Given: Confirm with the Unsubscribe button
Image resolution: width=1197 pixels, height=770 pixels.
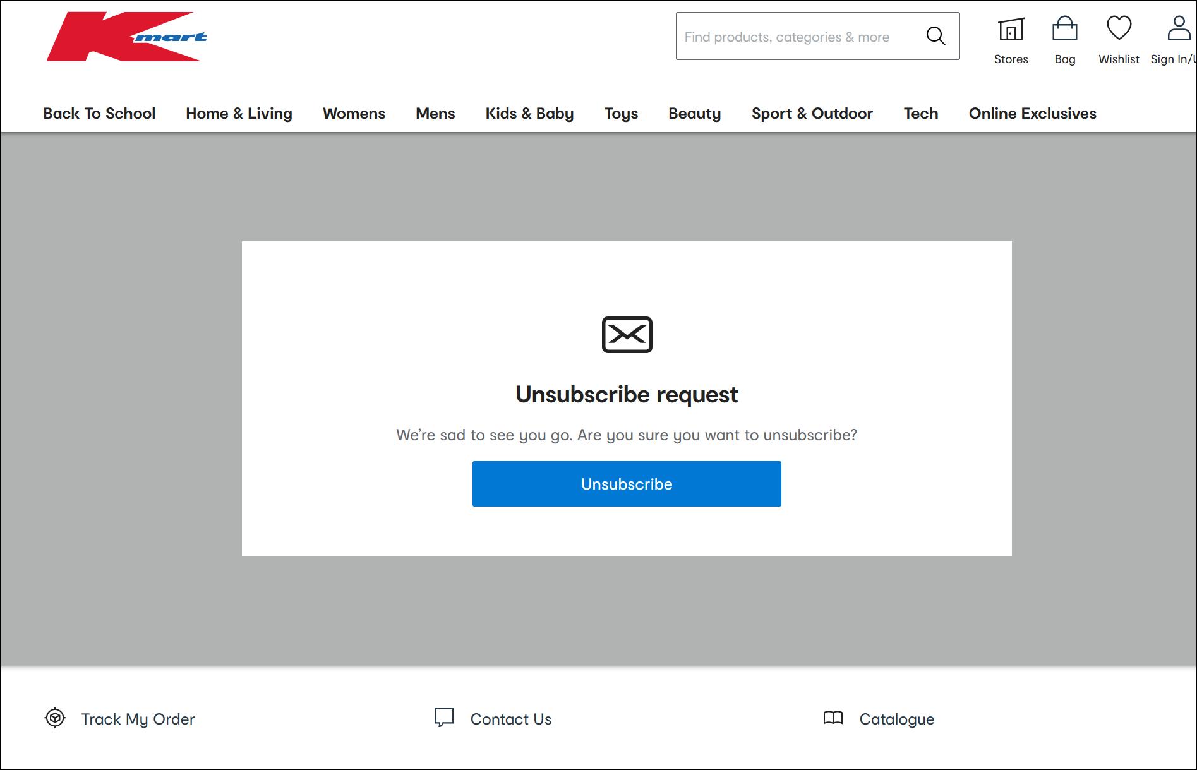Looking at the screenshot, I should [x=627, y=483].
